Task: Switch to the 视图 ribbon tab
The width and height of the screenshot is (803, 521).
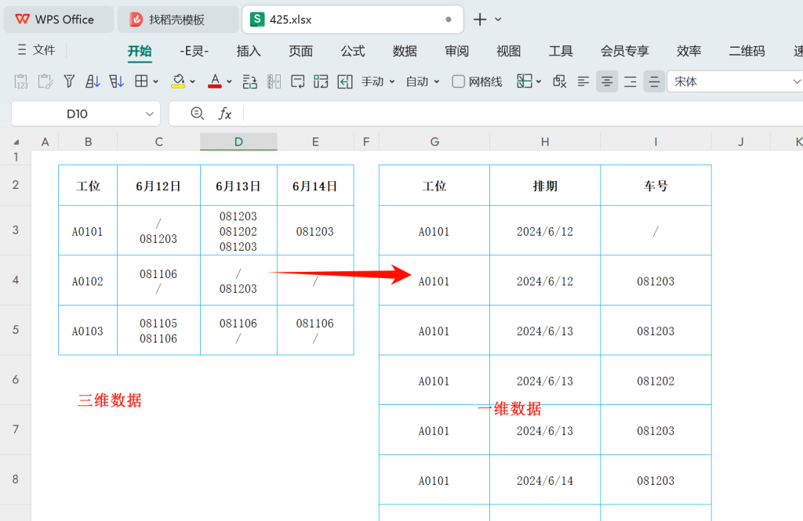Action: point(508,51)
